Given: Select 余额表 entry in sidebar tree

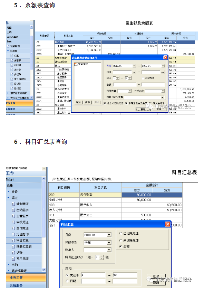Looking at the screenshot, I should (x=18, y=60).
